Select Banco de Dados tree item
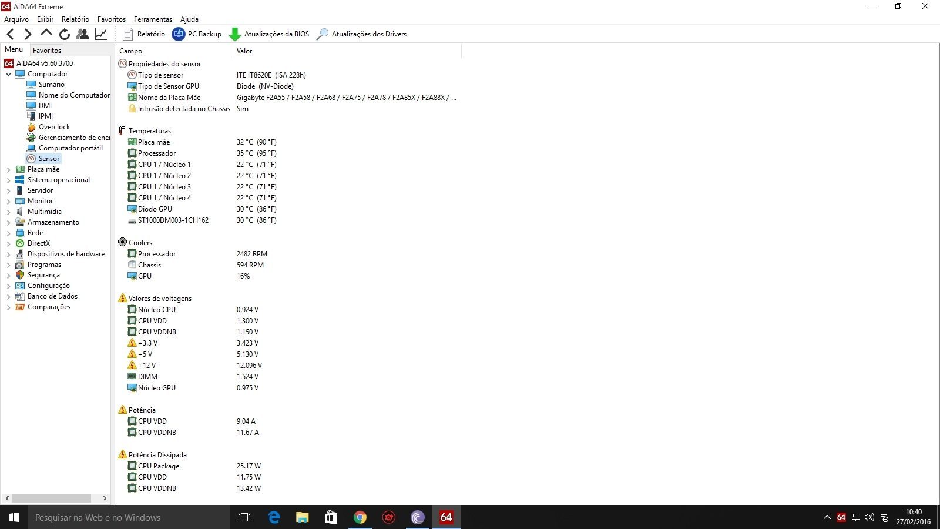 46,296
